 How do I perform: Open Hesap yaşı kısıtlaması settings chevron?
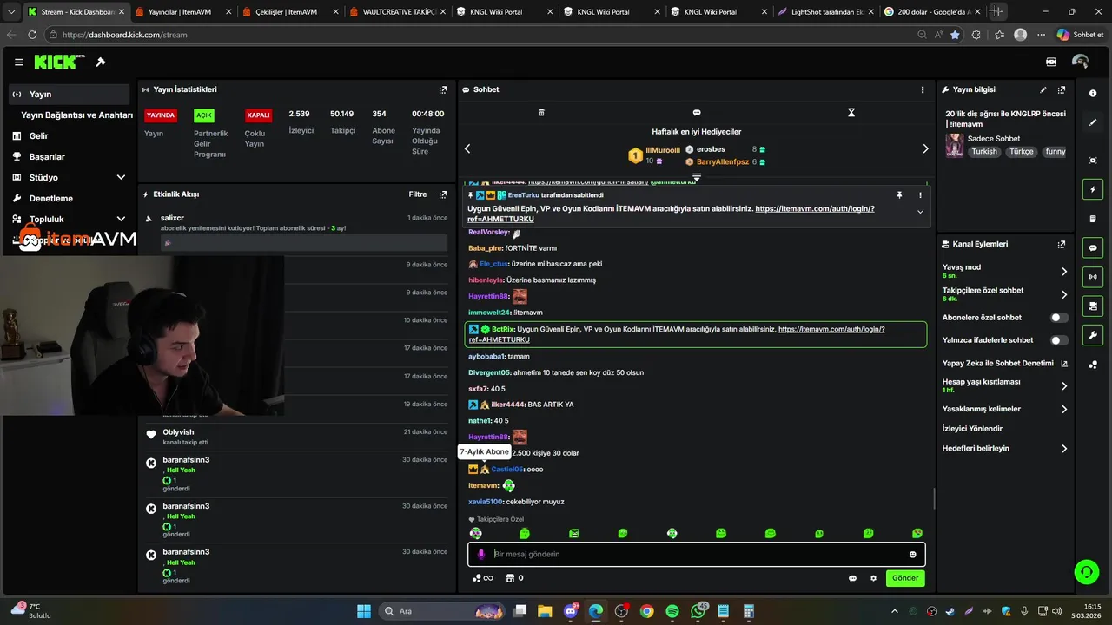click(1064, 385)
